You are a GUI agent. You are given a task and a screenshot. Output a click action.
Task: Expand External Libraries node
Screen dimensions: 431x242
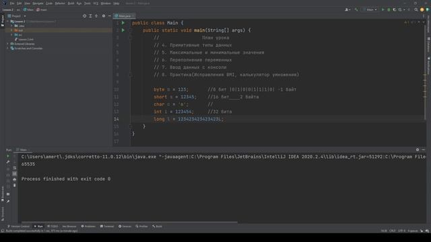[x=7, y=44]
